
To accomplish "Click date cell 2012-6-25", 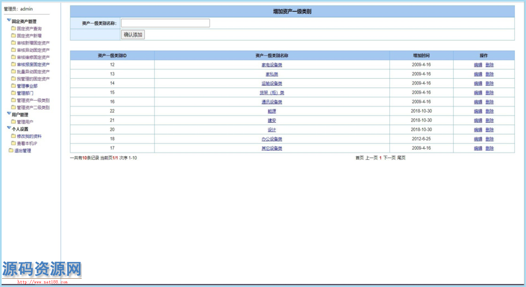I will 421,139.
